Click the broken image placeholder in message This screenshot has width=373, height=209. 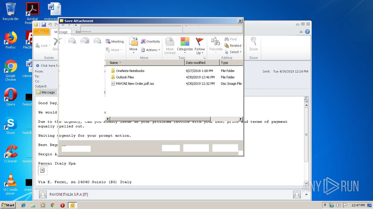pos(43,170)
